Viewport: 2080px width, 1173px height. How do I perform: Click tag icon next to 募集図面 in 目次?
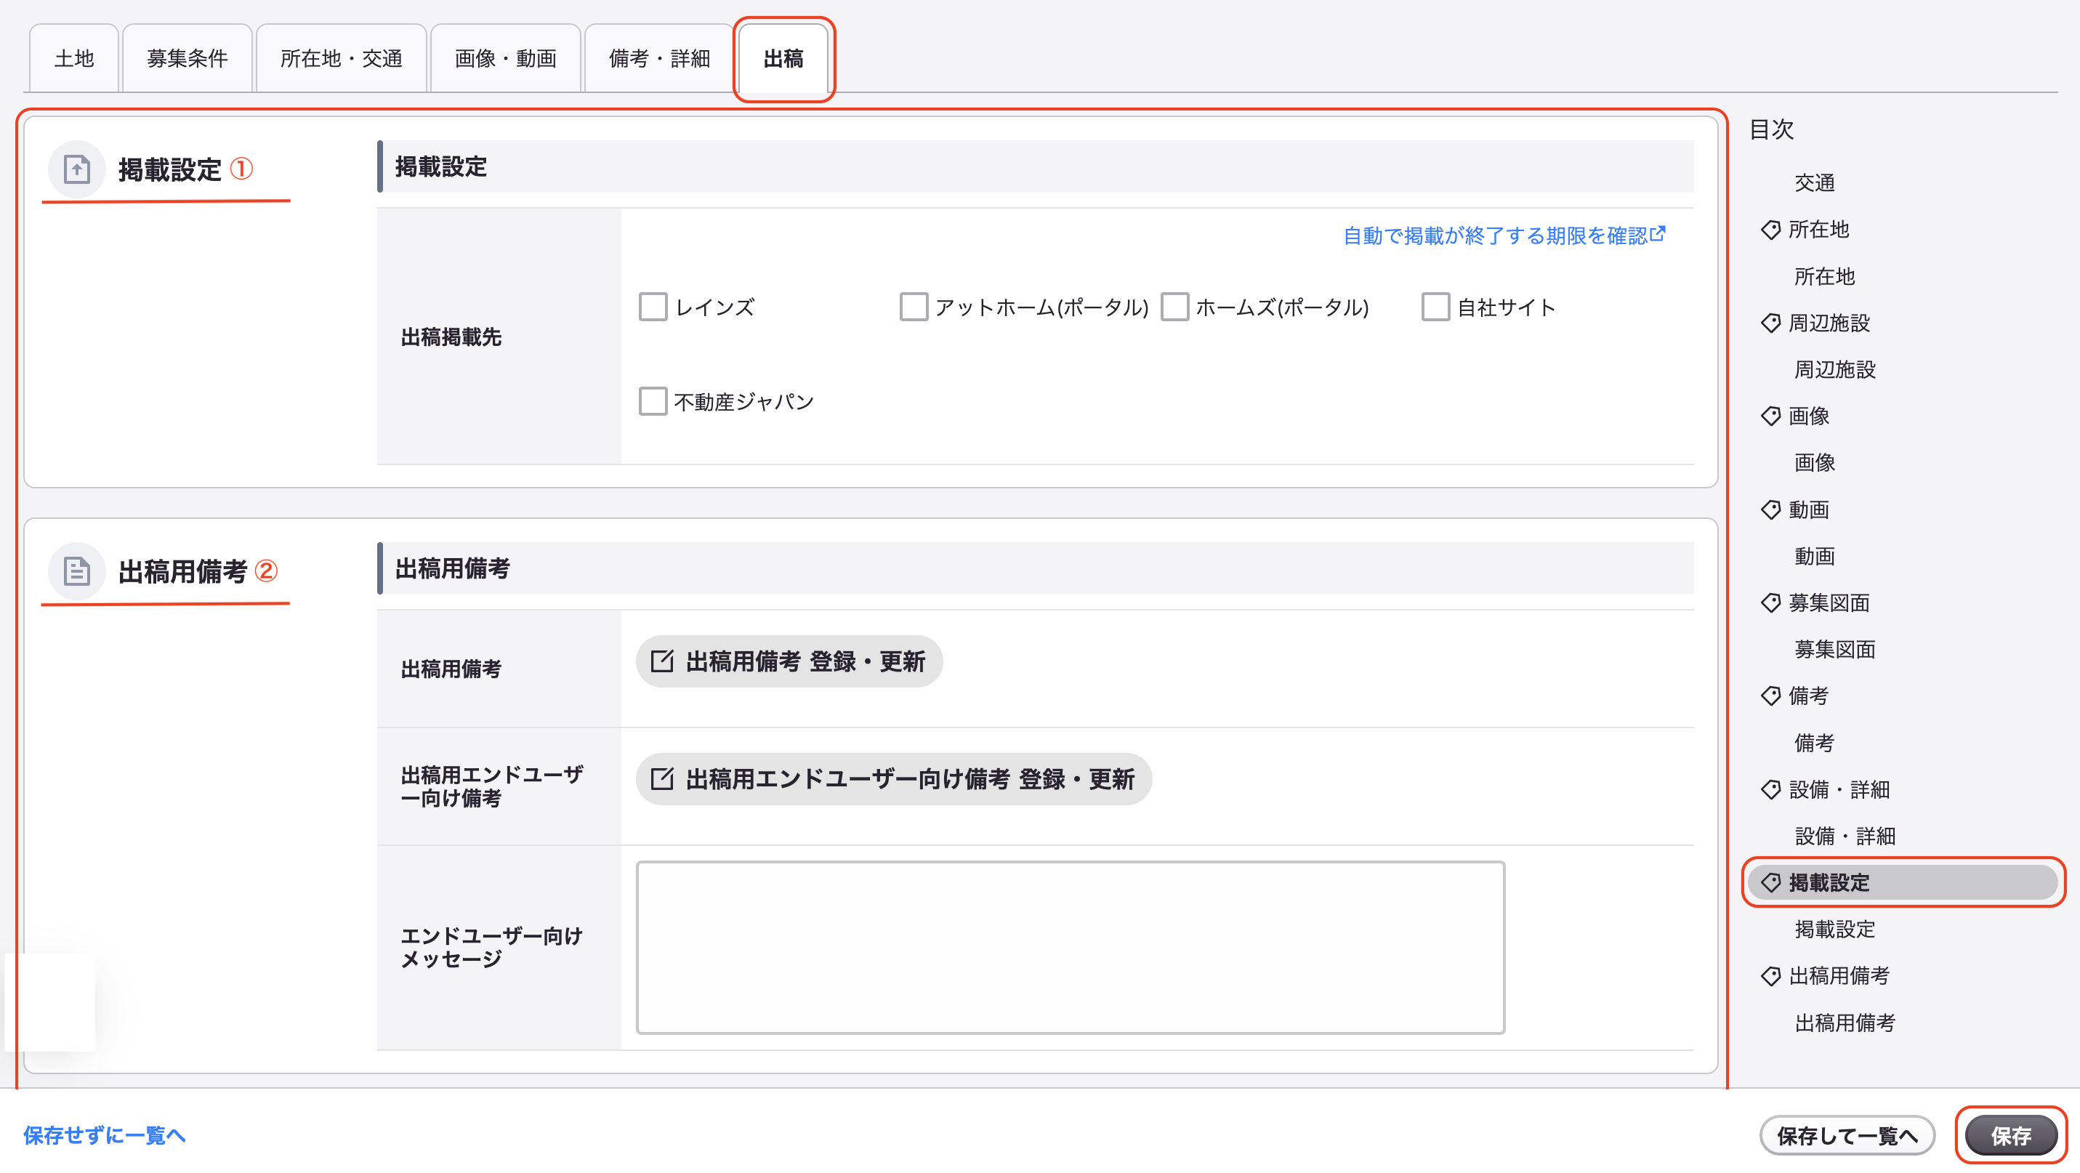(x=1770, y=602)
